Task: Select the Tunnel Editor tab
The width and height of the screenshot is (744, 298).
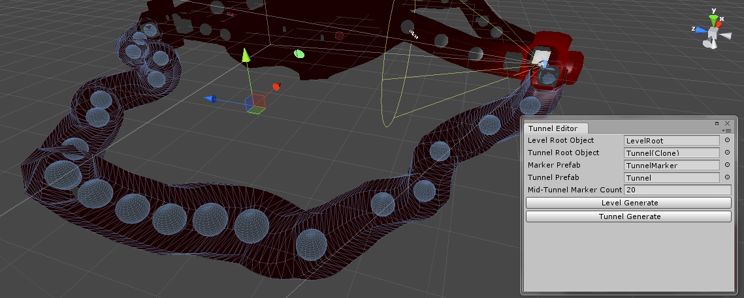Action: pyautogui.click(x=556, y=128)
